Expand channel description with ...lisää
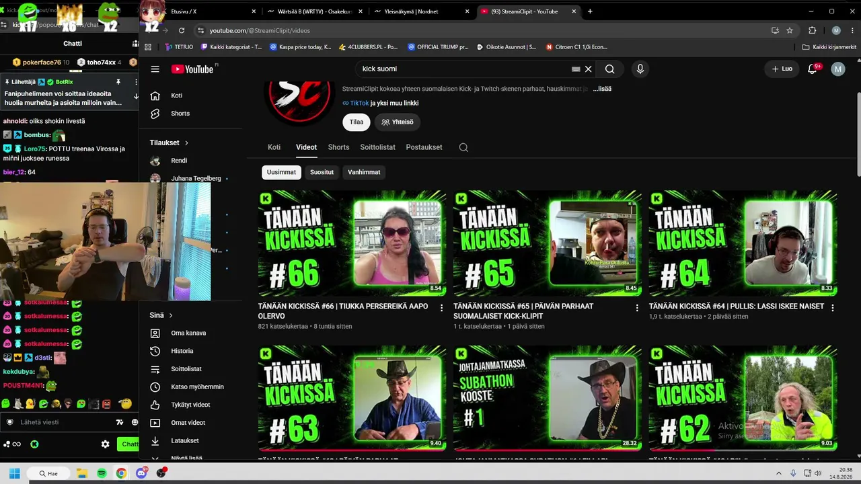Image resolution: width=861 pixels, height=484 pixels. [602, 89]
